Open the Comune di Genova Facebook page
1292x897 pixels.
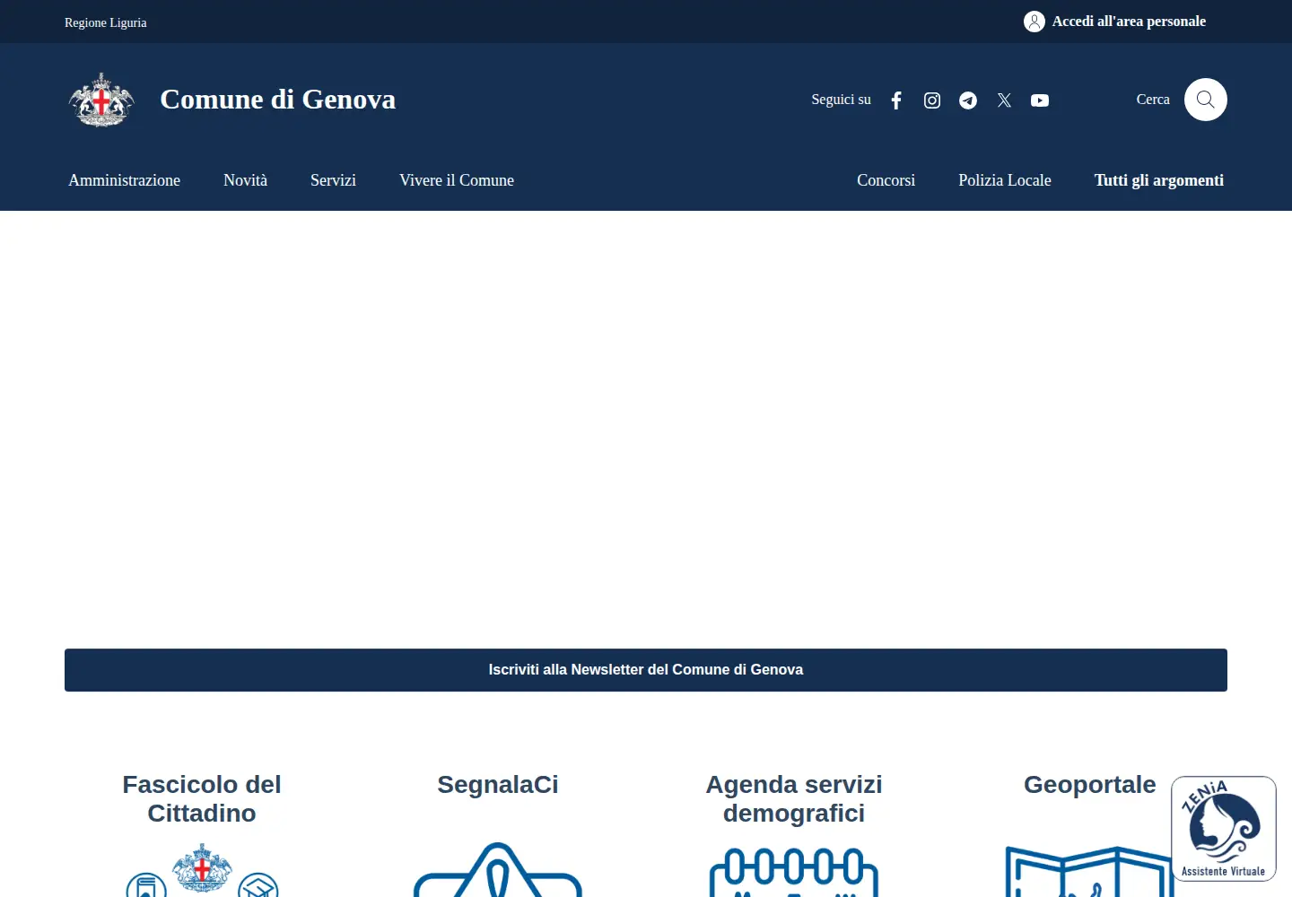click(896, 100)
